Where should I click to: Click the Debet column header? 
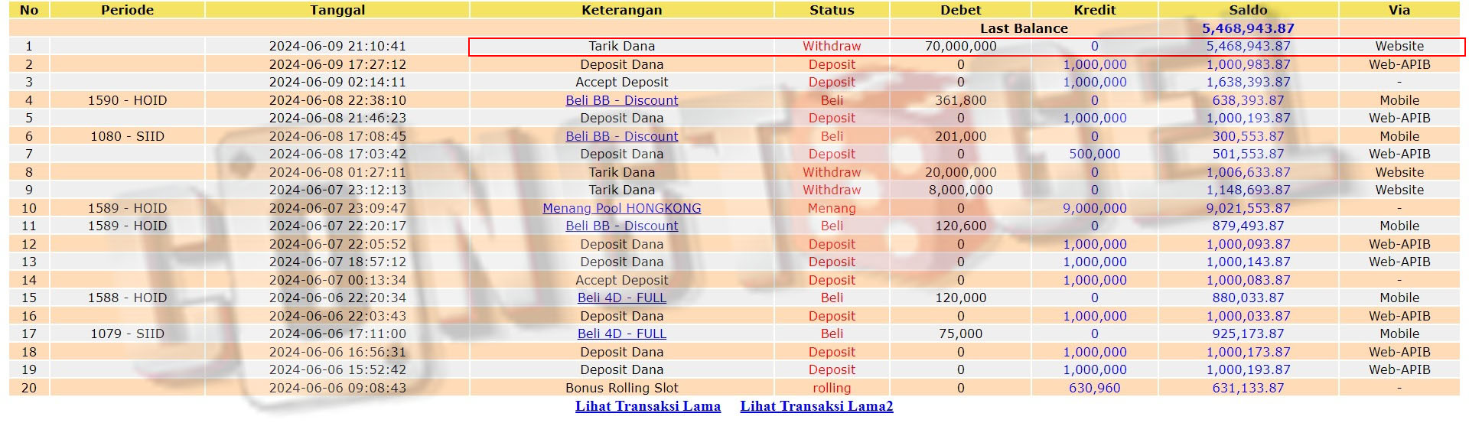[x=960, y=10]
